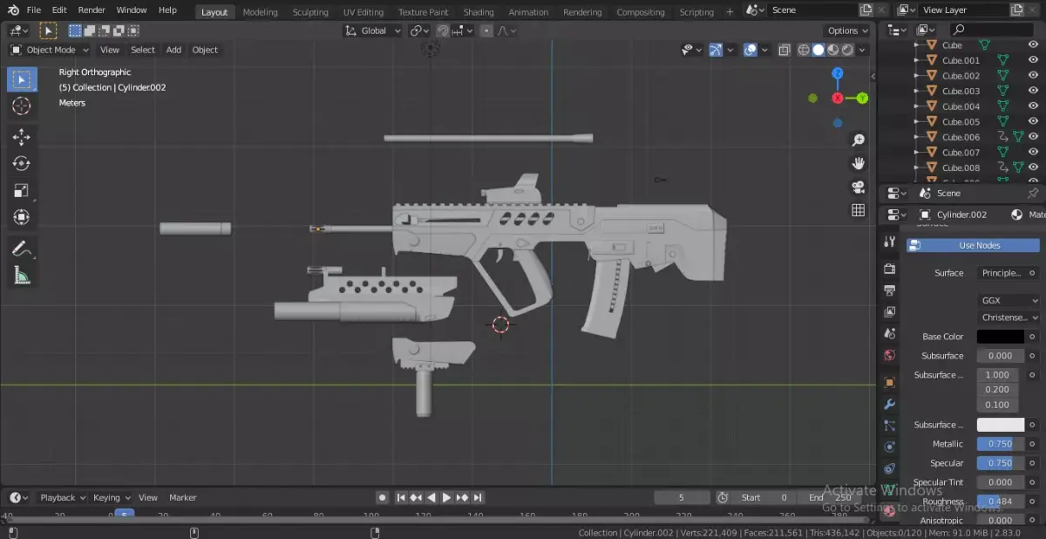Viewport: 1046px width, 539px height.
Task: Toggle snapping magnet
Action: coord(443,31)
